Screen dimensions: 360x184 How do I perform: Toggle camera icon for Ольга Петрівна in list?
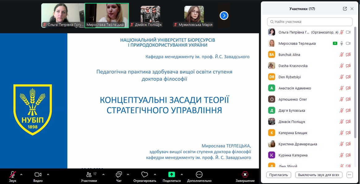pyautogui.click(x=348, y=32)
